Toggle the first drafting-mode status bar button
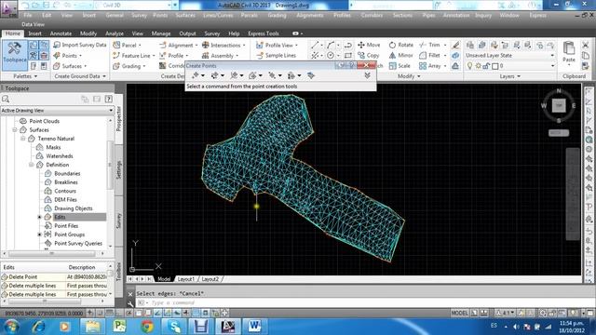This screenshot has height=335, width=596. 89,313
